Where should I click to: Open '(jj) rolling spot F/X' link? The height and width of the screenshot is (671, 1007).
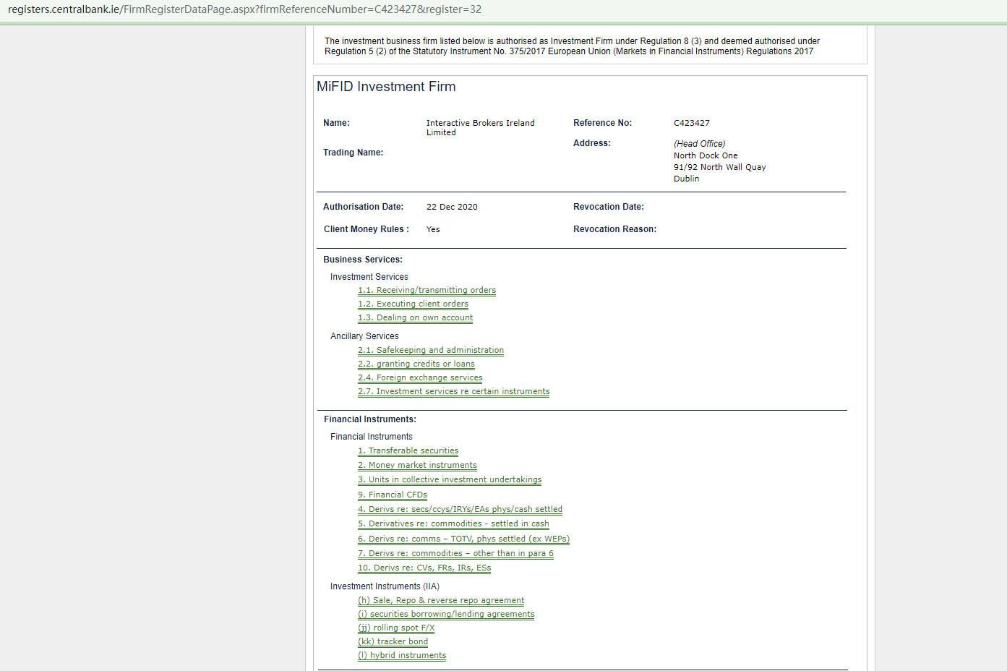(396, 628)
